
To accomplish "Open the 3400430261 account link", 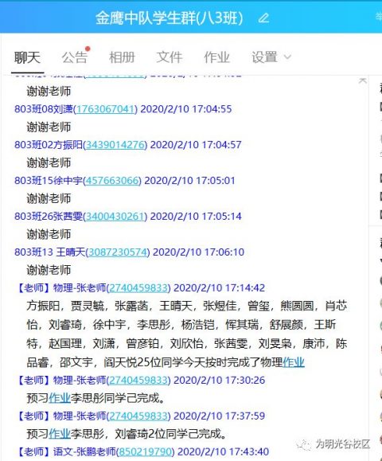I will [x=115, y=217].
